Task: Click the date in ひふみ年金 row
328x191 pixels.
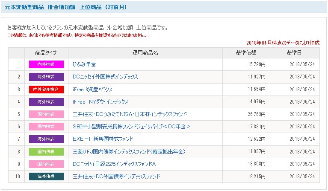Action: click(302, 64)
